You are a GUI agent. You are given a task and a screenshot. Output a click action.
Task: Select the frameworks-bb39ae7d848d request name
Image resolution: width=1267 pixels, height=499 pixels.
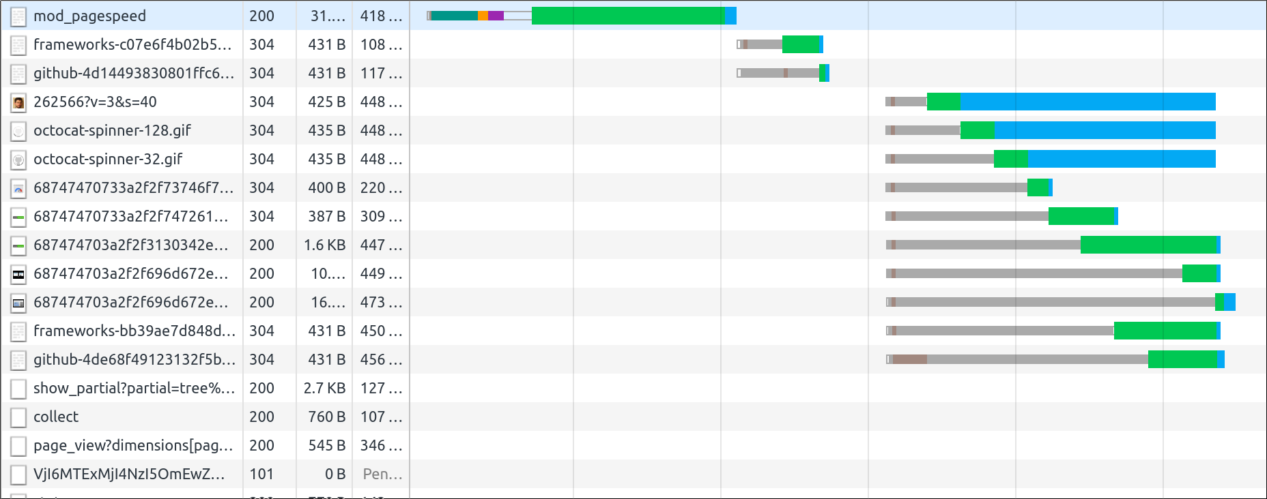134,331
